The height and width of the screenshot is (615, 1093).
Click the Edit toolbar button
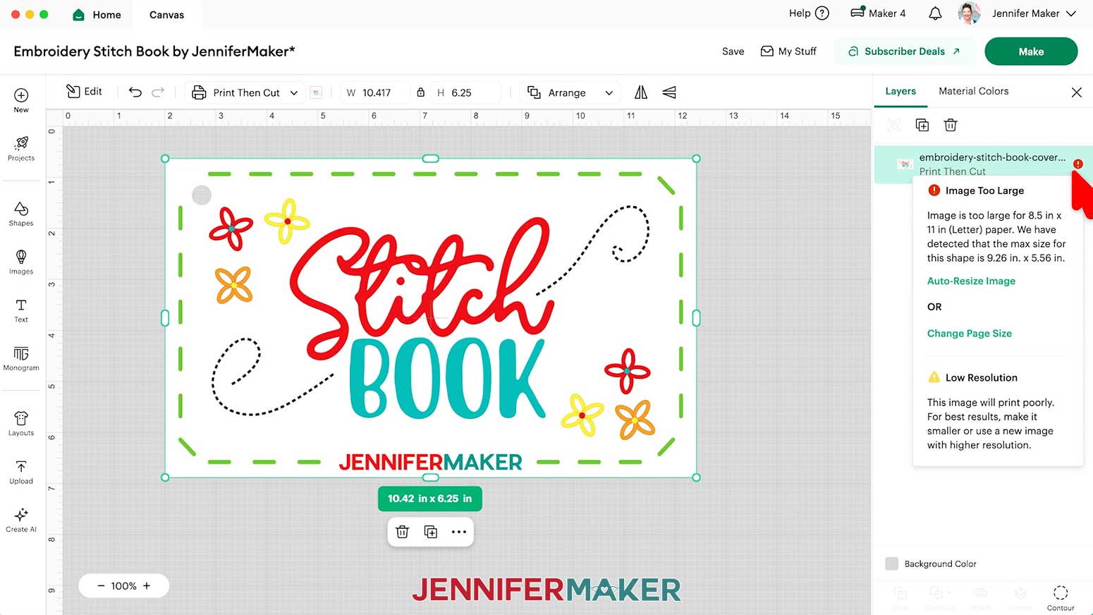84,92
